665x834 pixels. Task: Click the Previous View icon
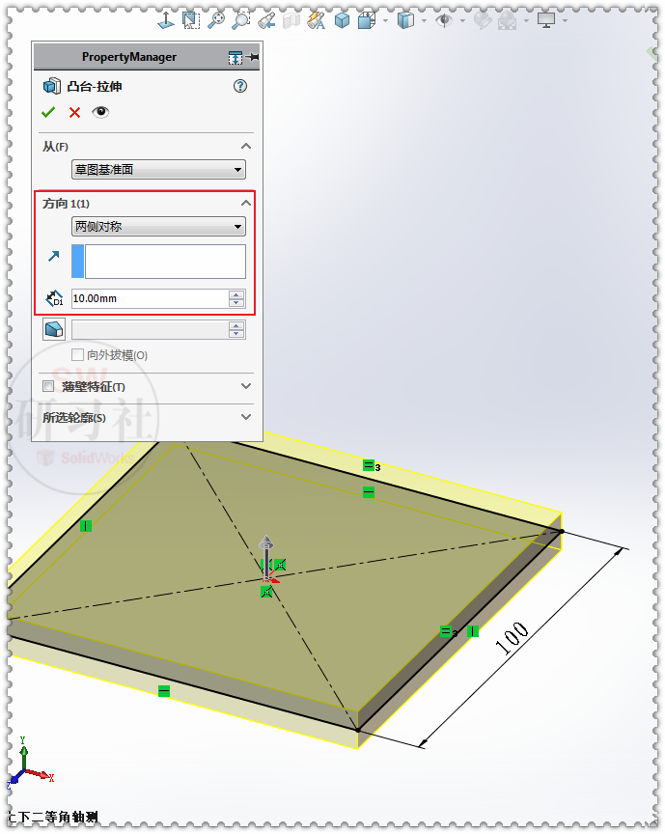coord(266,20)
